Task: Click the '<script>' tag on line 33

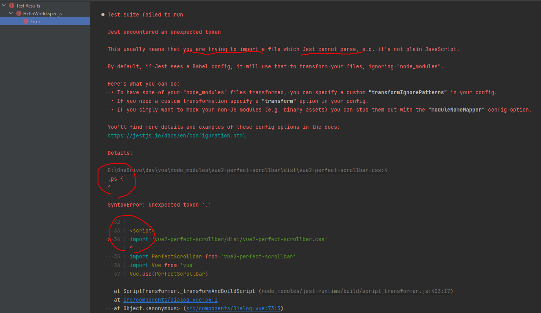Action: (142, 231)
